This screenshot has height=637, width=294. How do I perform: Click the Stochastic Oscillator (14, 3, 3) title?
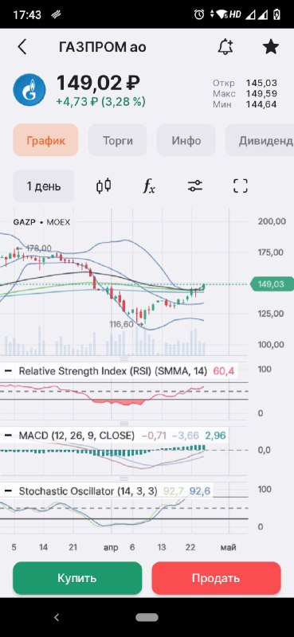click(x=88, y=490)
